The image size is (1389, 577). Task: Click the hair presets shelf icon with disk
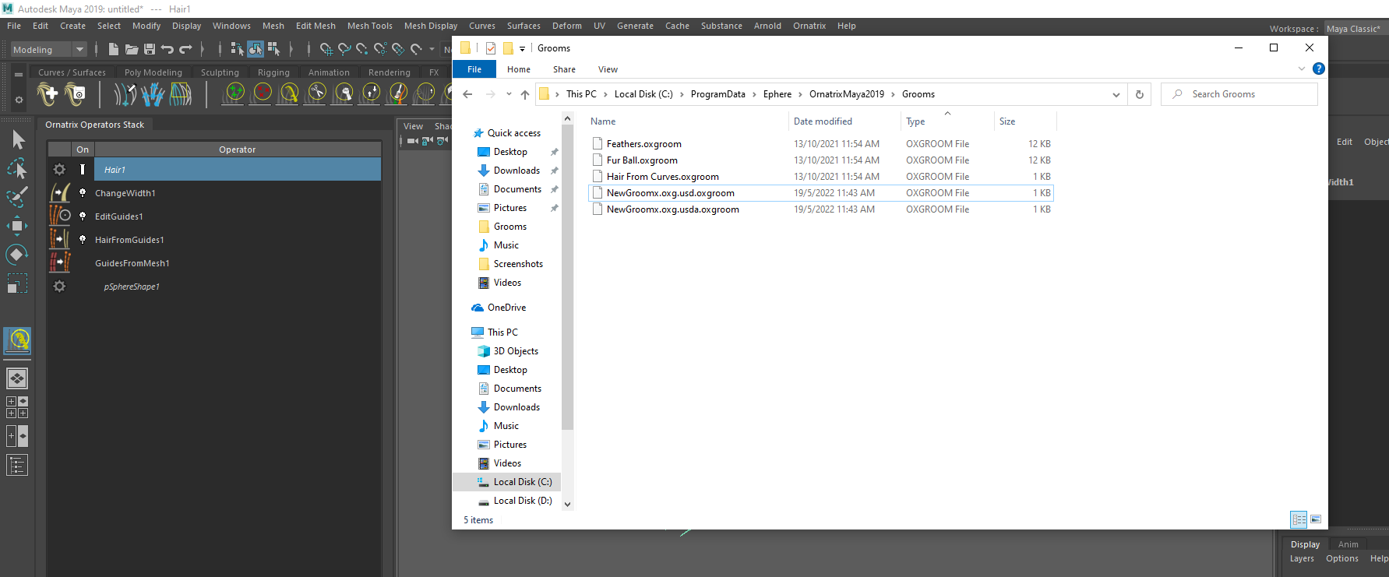[x=76, y=94]
